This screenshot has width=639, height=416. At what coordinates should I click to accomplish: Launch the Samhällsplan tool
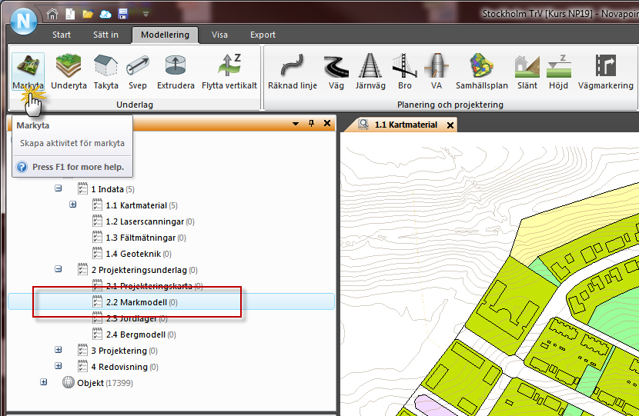pos(482,71)
